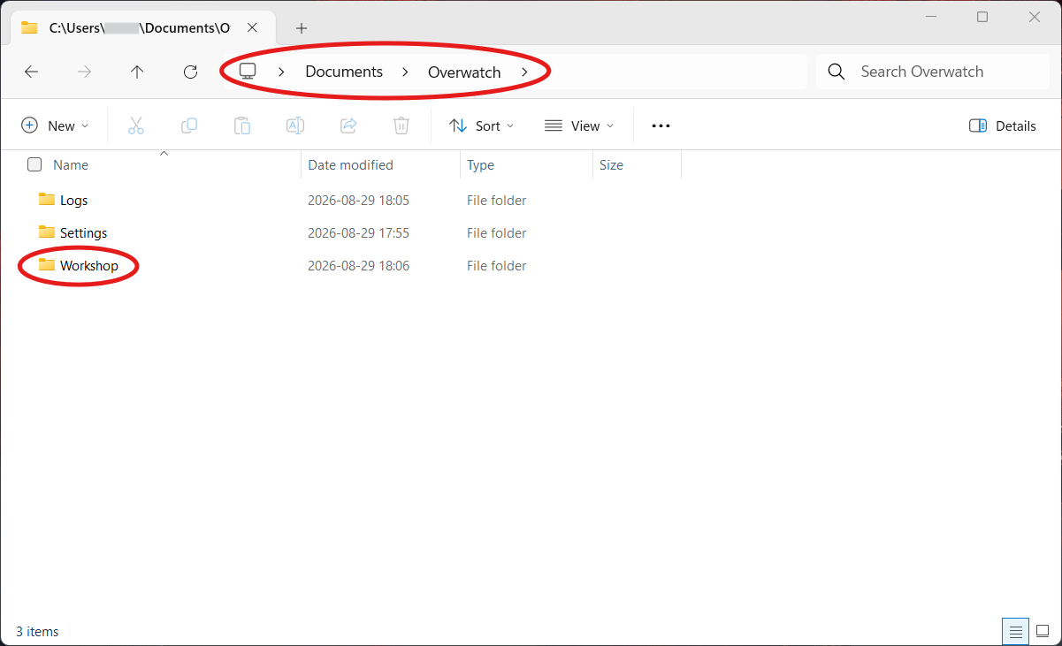Click the 3 items status bar text
Screen dimensions: 1062x646
tap(37, 632)
